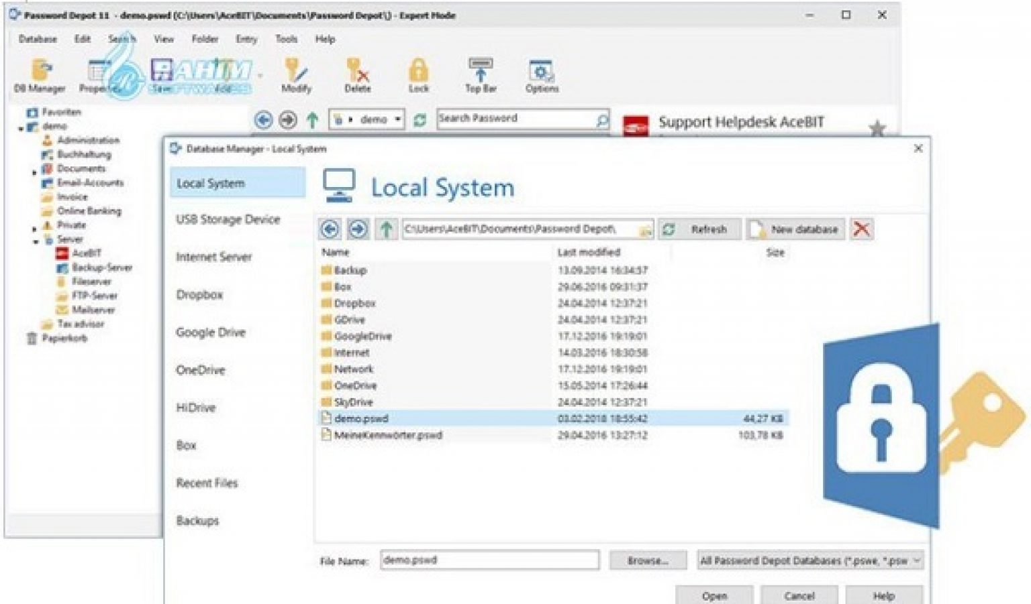The height and width of the screenshot is (604, 1031).
Task: Open the file type filter dropdown
Action: (x=917, y=560)
